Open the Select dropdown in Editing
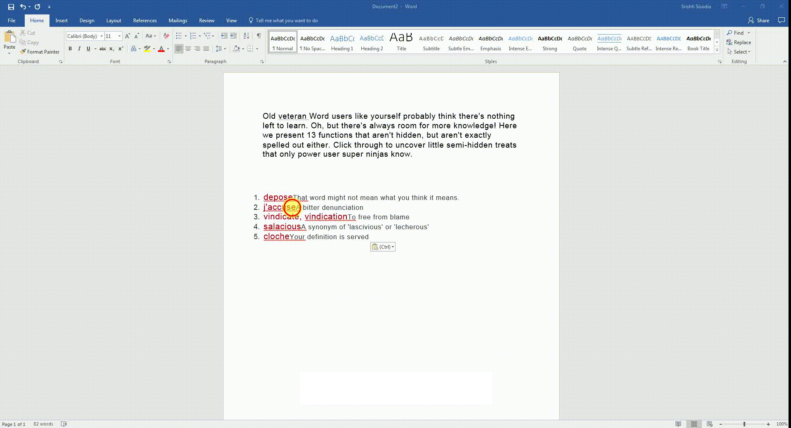This screenshot has width=791, height=428. point(739,52)
